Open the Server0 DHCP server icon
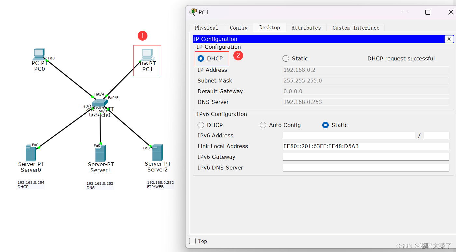Image resolution: width=456 pixels, height=252 pixels. pos(31,153)
